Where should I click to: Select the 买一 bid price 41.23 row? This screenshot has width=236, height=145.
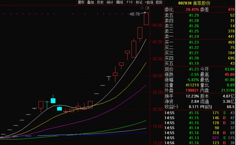pos(200,42)
